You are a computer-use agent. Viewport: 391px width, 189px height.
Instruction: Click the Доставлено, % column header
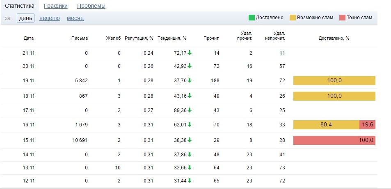[334, 38]
